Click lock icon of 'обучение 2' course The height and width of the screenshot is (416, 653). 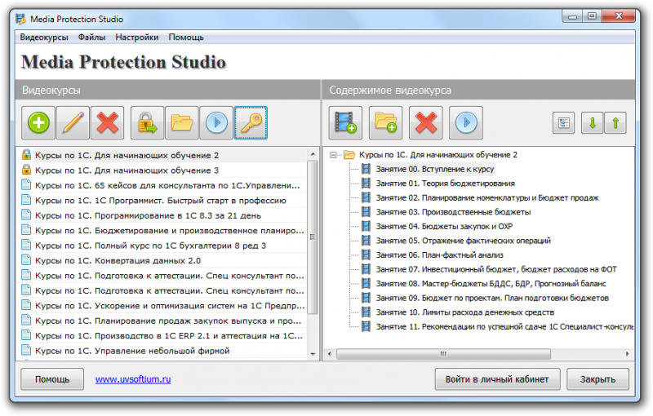26,155
